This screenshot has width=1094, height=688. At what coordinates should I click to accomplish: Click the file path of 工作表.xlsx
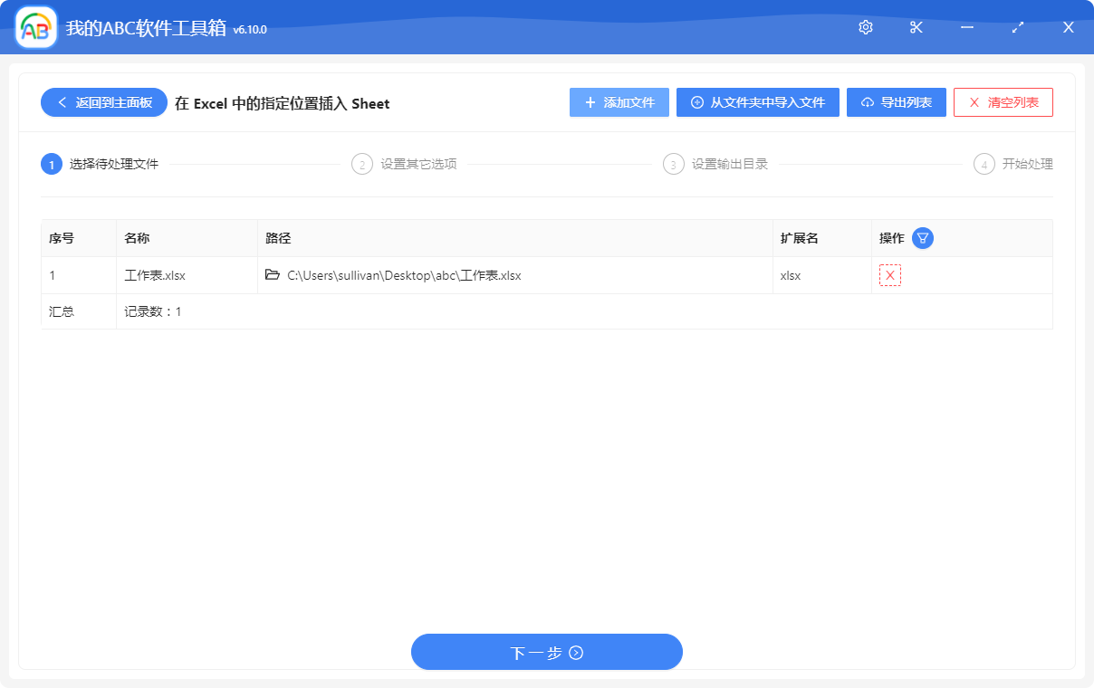click(x=404, y=275)
